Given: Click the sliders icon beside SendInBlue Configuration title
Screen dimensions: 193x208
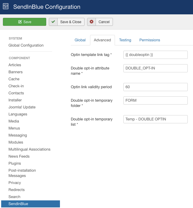Looking at the screenshot, I should pos(6,6).
